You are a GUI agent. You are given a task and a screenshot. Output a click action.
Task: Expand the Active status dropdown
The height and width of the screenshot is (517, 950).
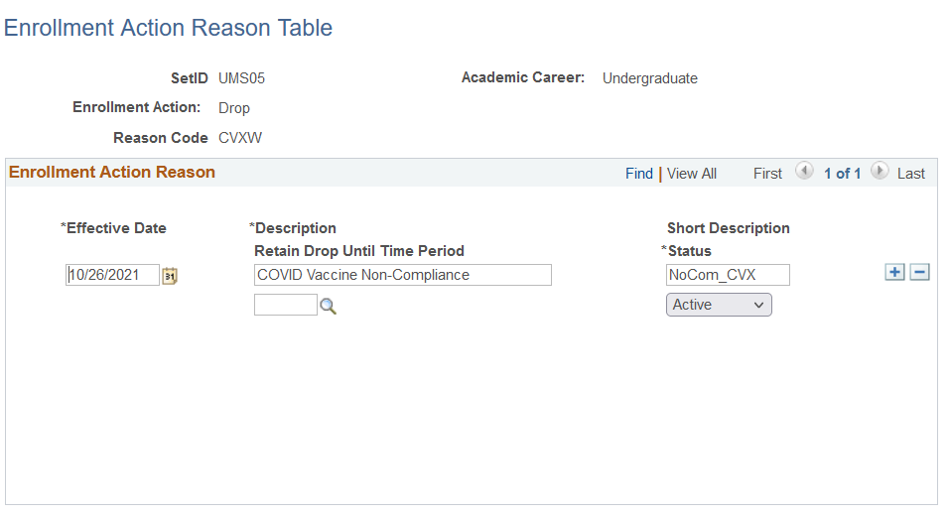(x=719, y=305)
